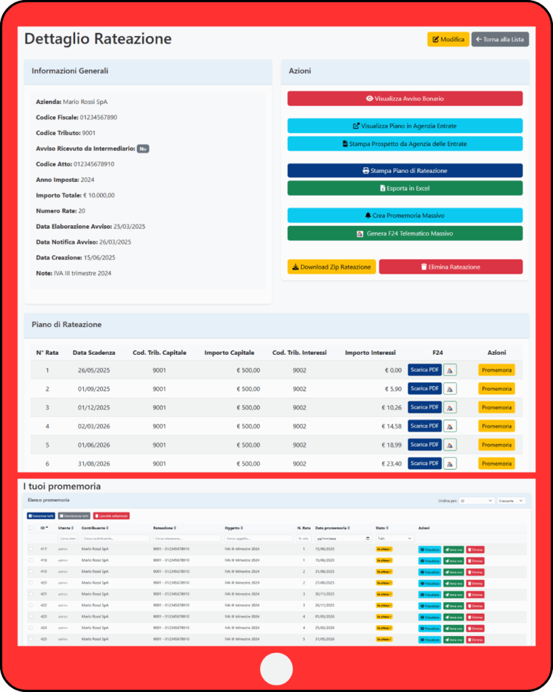Click the F24 telematico icon for rata 1
Screen dimensions: 553x692
[x=450, y=370]
